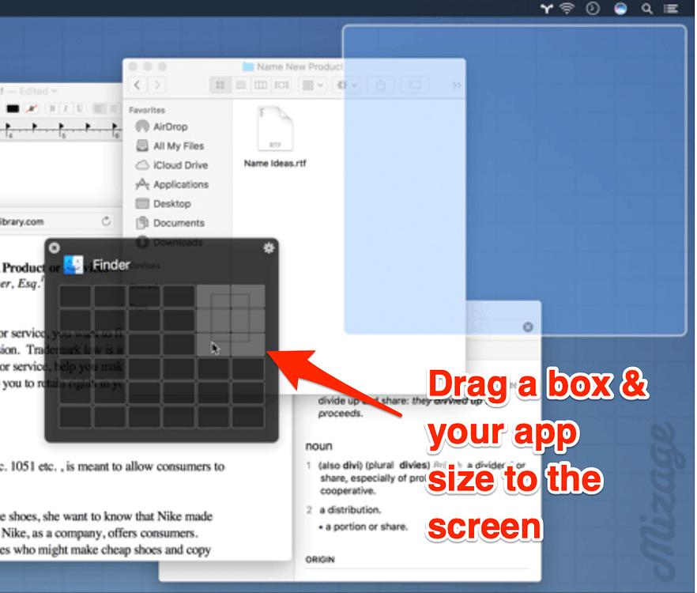The width and height of the screenshot is (697, 593).
Task: Switch Finder to list view
Action: (x=240, y=85)
